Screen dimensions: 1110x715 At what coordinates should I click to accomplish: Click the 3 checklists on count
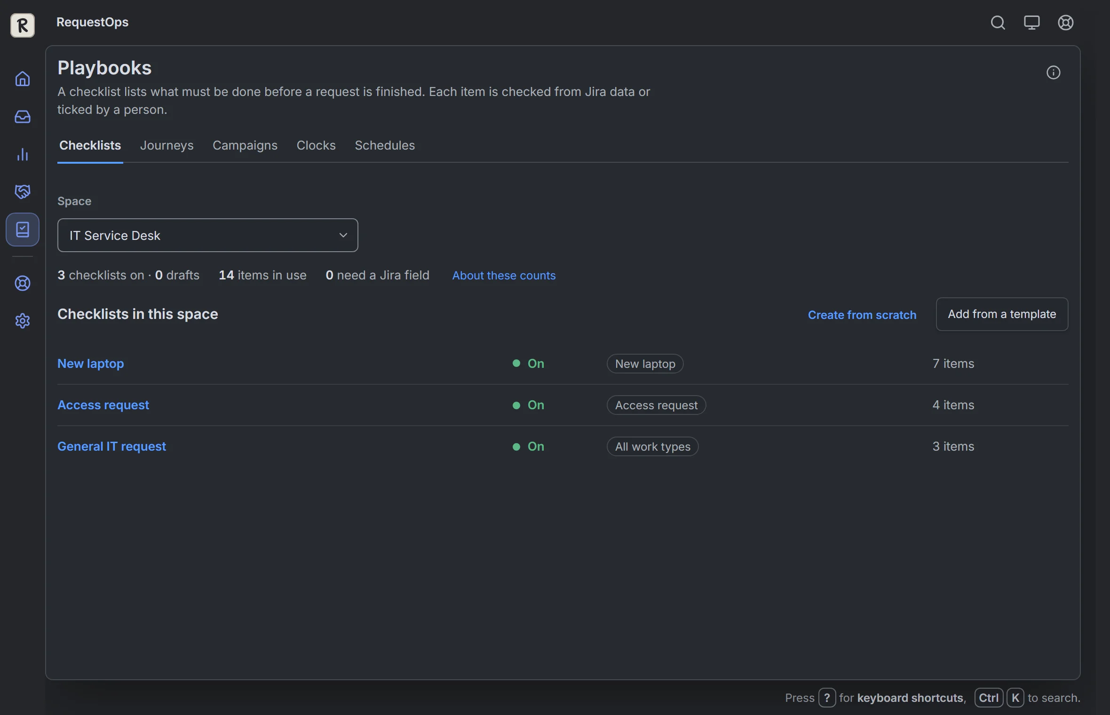[x=101, y=275]
